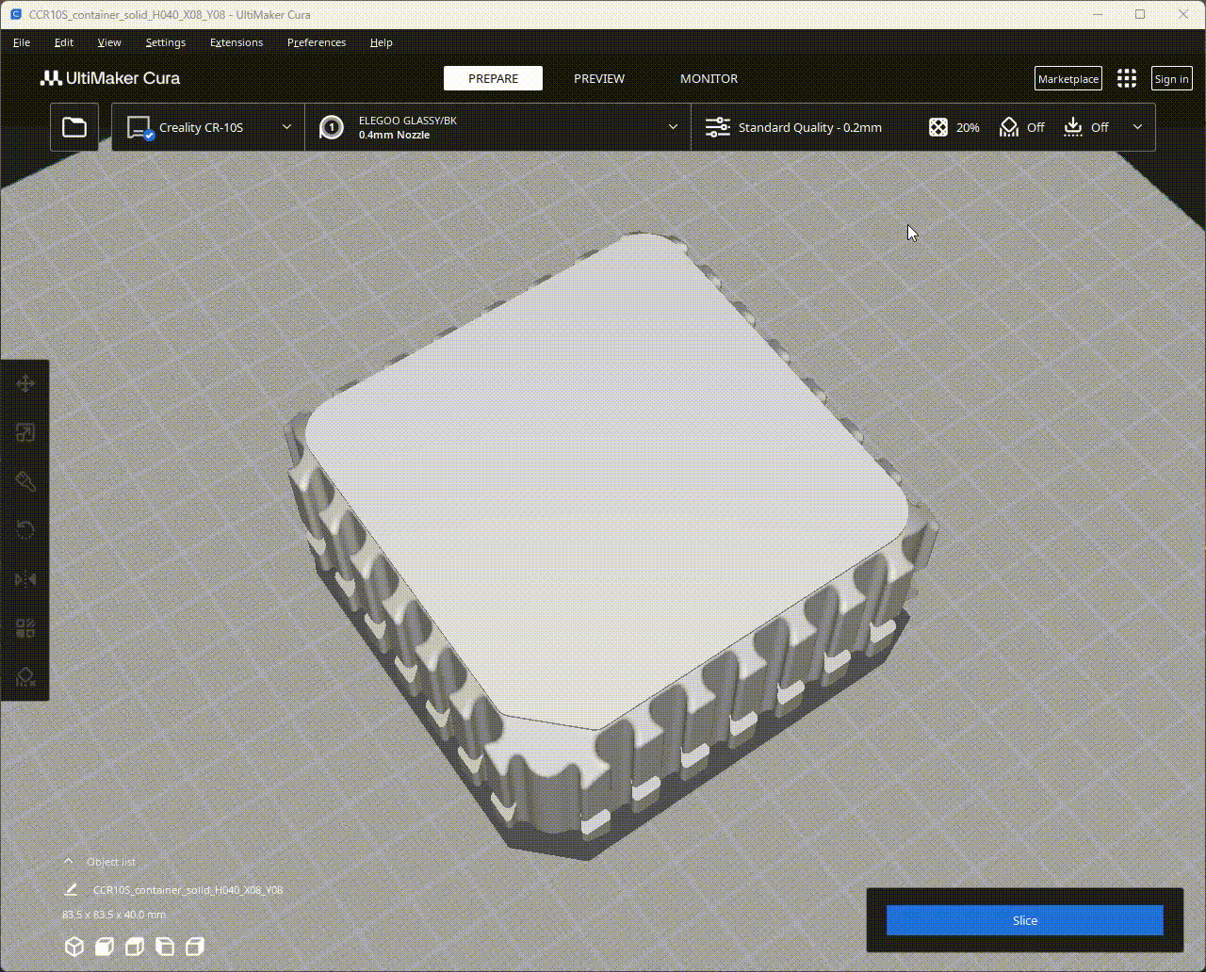Viewport: 1206px width, 972px height.
Task: Select the Support Blocker tool
Action: 25,677
